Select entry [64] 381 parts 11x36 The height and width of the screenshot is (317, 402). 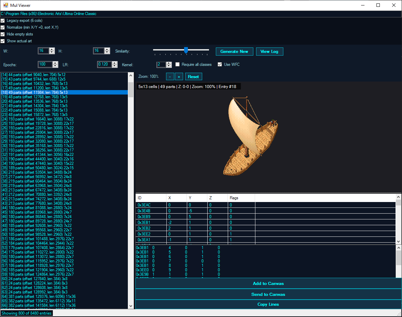(x=64, y=297)
